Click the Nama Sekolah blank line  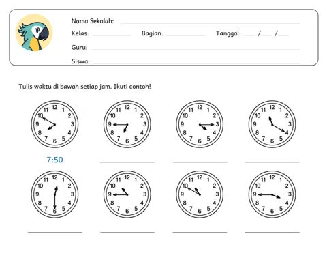click(210, 23)
